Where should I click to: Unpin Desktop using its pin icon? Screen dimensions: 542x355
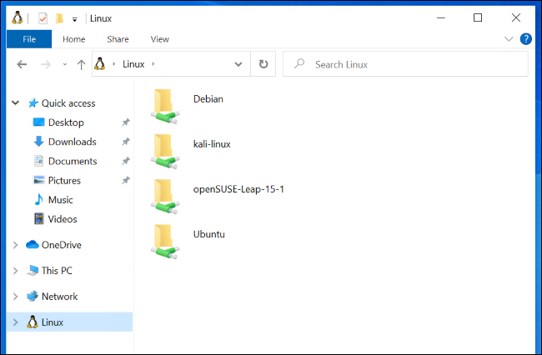[125, 122]
